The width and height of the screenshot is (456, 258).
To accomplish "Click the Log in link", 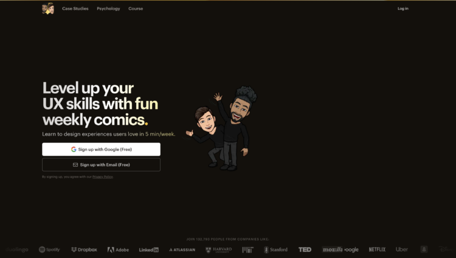I will (x=402, y=9).
